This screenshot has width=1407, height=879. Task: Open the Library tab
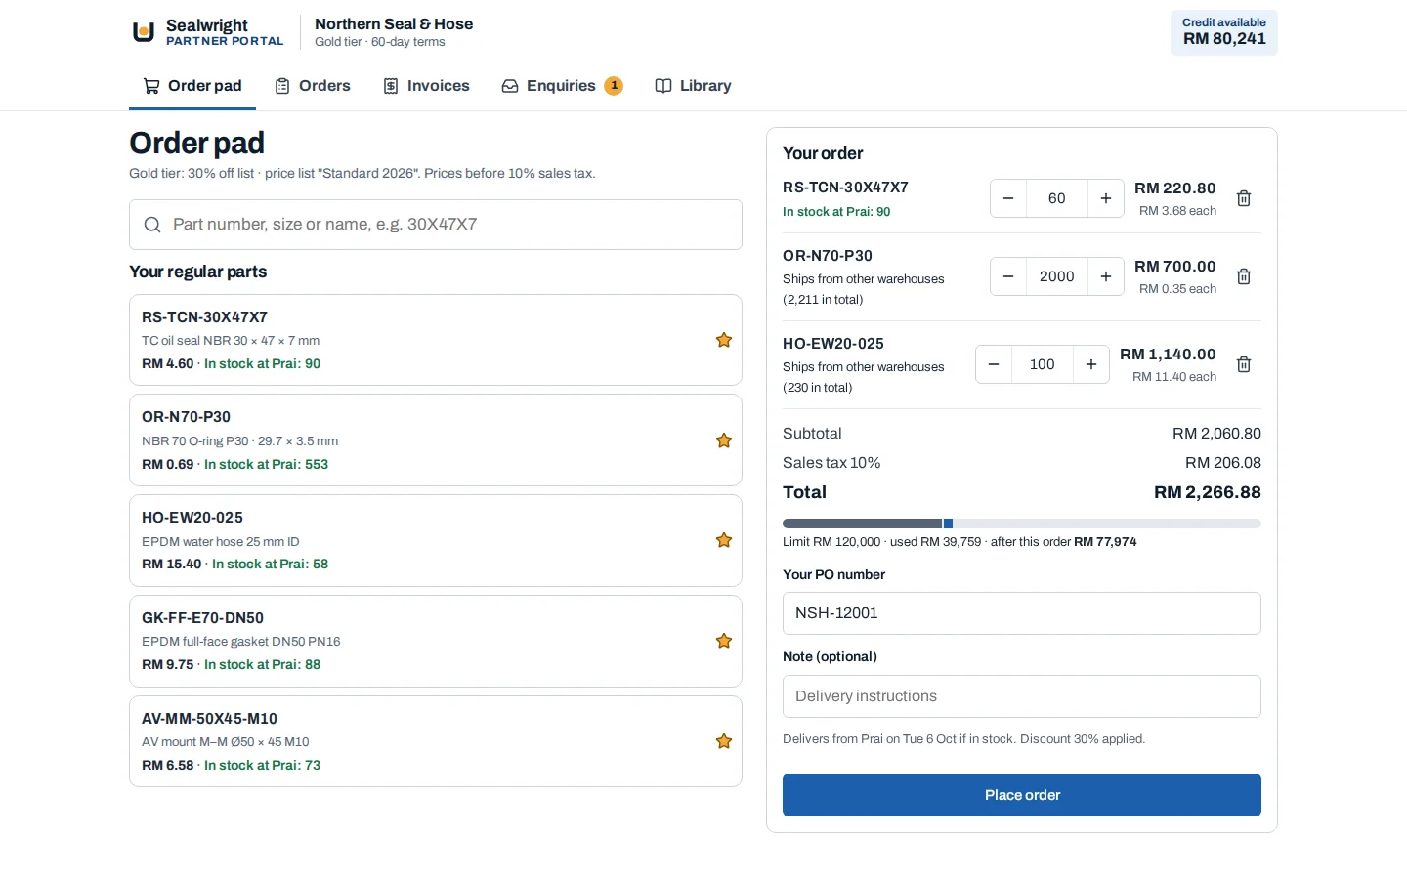tap(693, 86)
